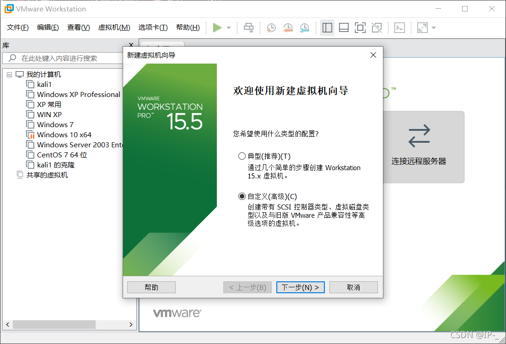Click the stretch guest display icon

(x=422, y=28)
